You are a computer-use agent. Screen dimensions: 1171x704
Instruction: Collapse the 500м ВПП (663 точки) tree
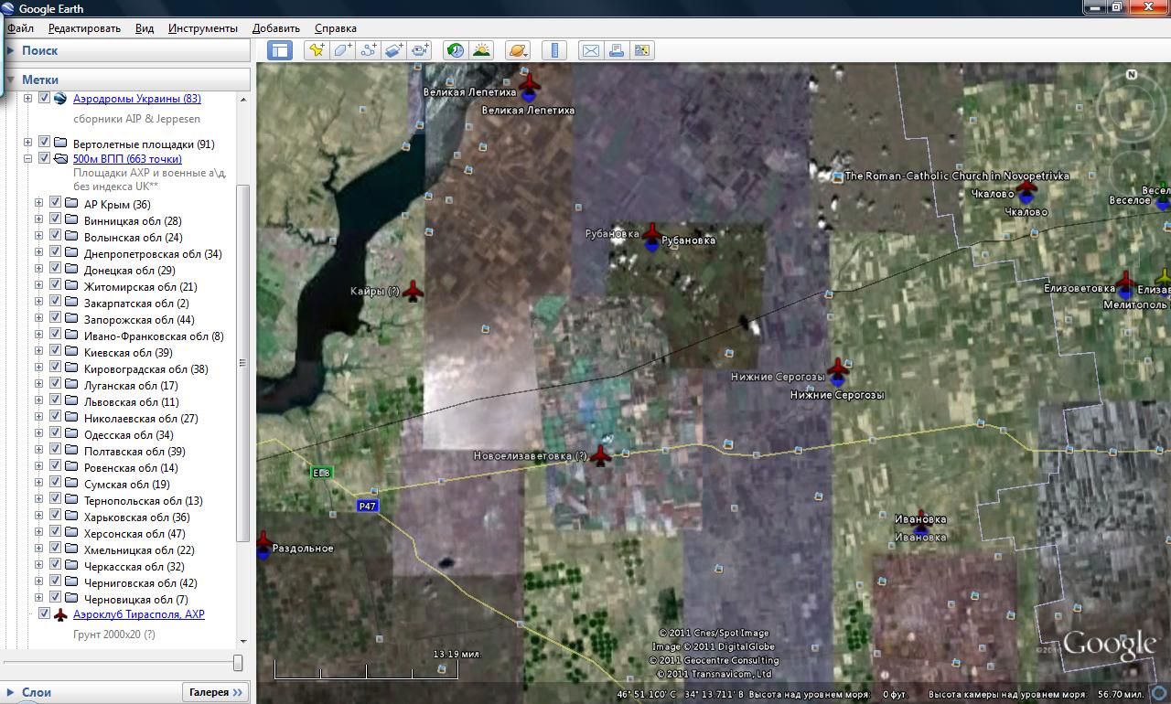tap(27, 158)
